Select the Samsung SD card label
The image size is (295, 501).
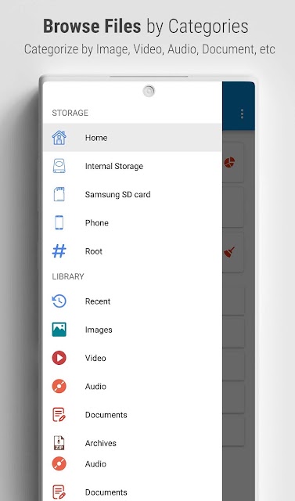click(x=117, y=194)
